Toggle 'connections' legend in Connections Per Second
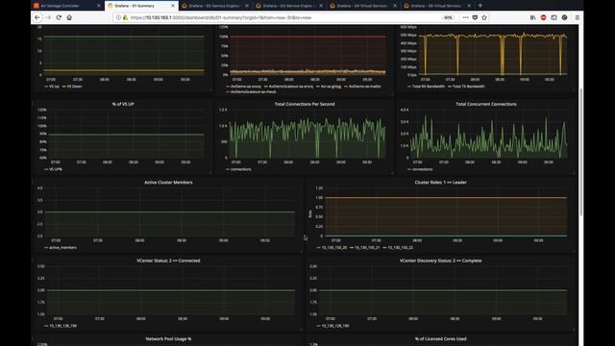 click(238, 169)
